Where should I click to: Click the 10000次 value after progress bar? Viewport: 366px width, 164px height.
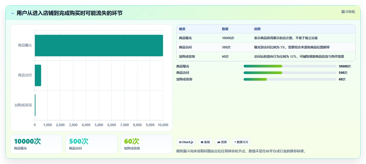point(345,66)
